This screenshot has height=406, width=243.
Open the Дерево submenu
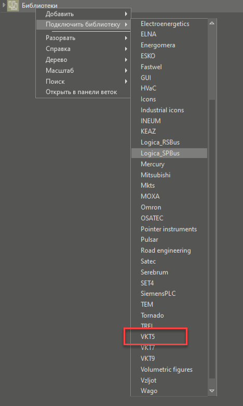tap(83, 60)
